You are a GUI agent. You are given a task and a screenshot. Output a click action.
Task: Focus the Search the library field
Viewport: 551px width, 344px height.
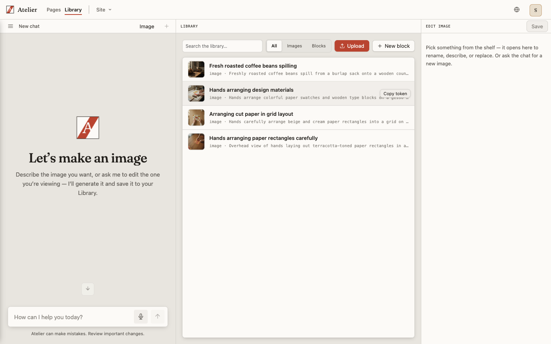pyautogui.click(x=222, y=46)
